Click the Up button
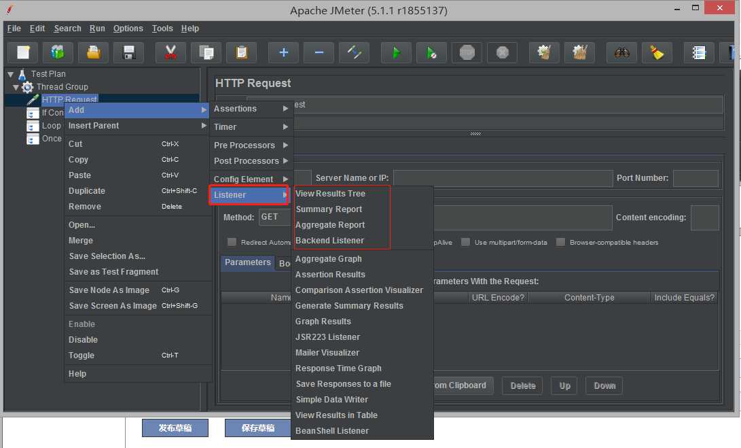The image size is (741, 448). click(564, 385)
